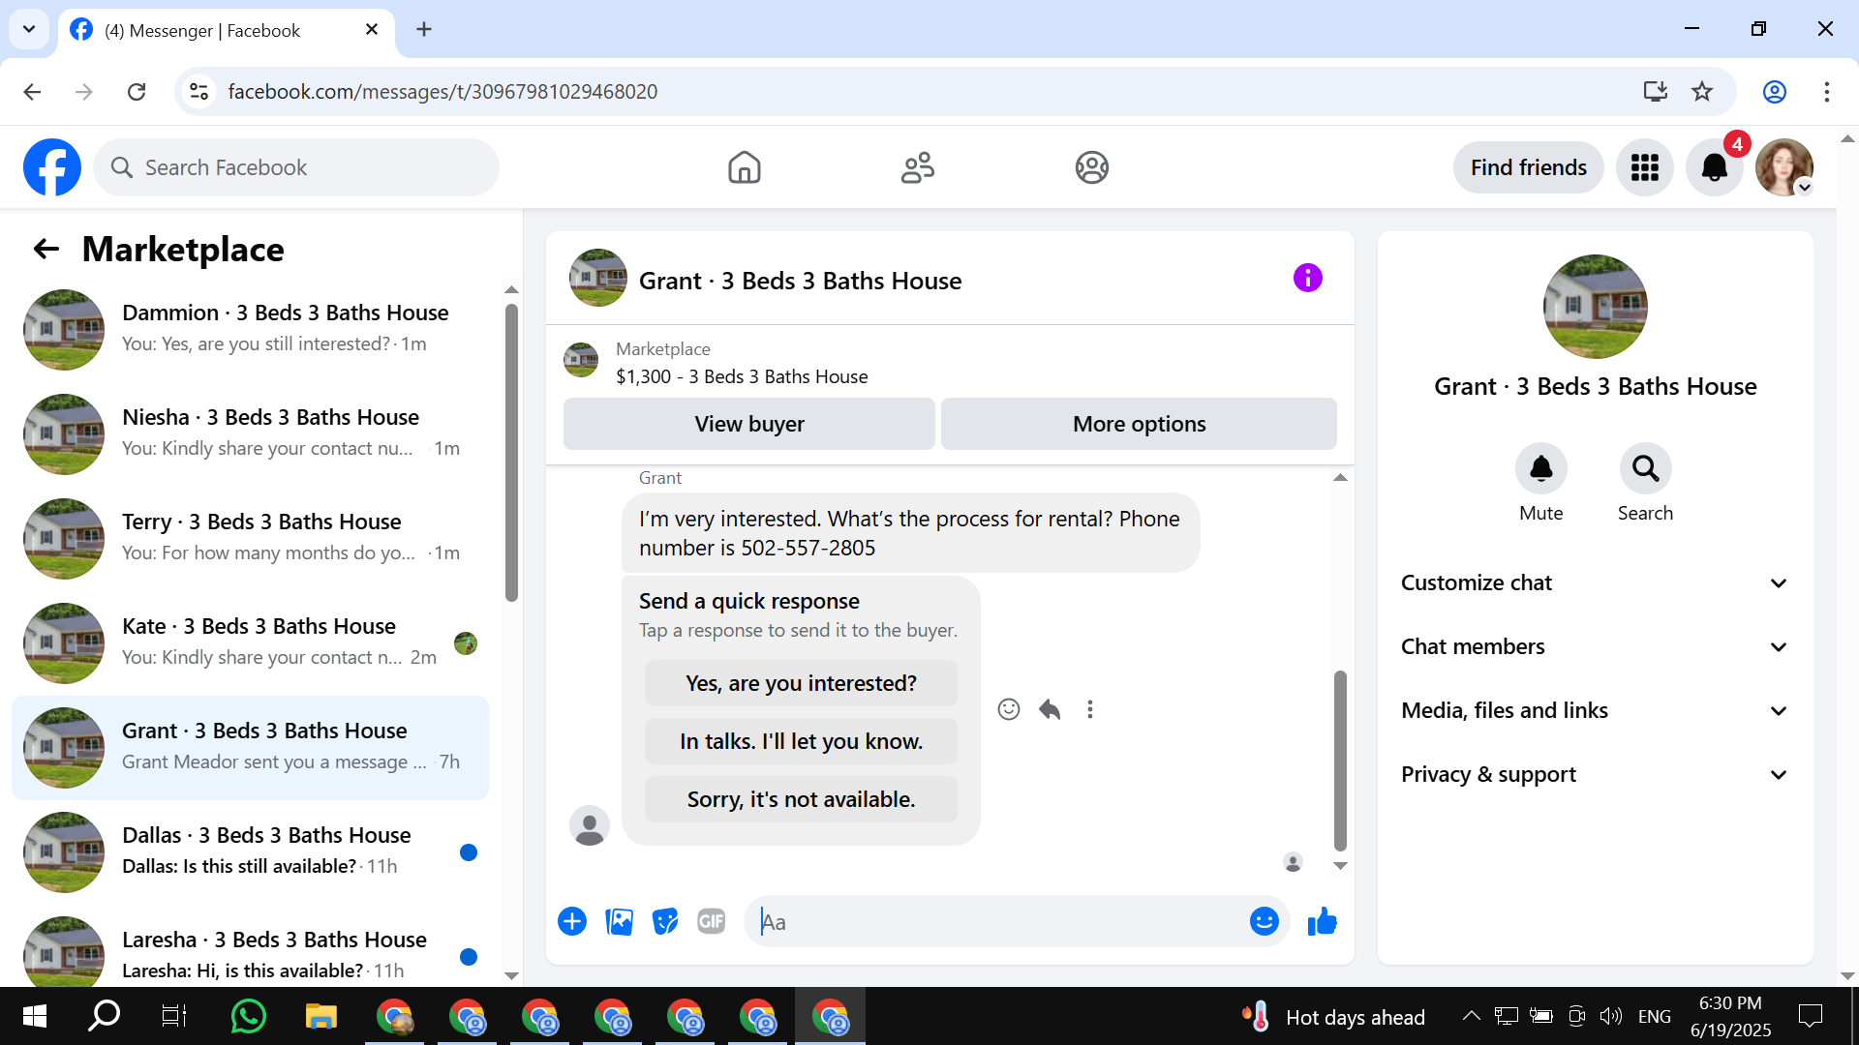The image size is (1859, 1045).
Task: Open Windows Task View
Action: (x=174, y=1016)
